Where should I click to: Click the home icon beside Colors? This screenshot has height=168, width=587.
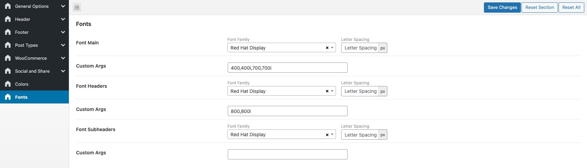point(8,84)
